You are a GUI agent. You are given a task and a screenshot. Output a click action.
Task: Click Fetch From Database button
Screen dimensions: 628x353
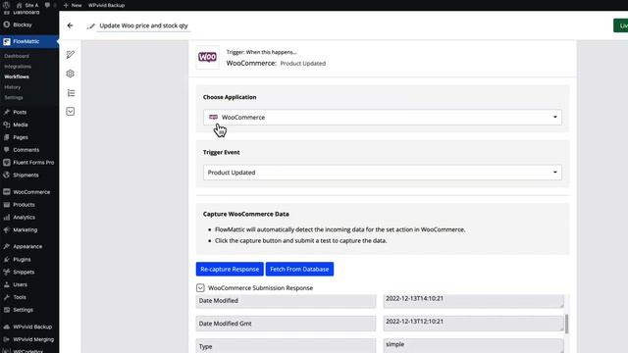[299, 269]
